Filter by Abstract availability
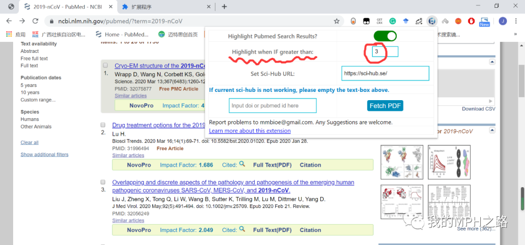Image resolution: width=525 pixels, height=245 pixels. point(30,51)
